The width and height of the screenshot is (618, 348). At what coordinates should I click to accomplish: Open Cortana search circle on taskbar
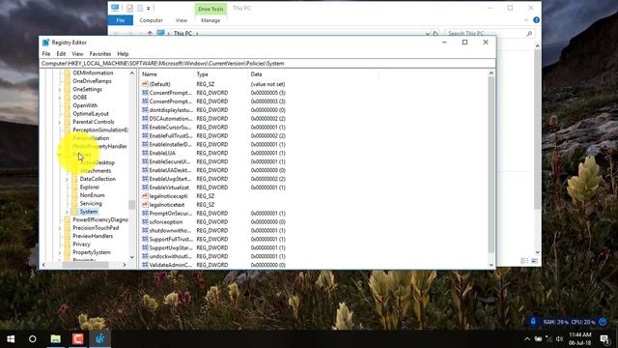pos(33,339)
